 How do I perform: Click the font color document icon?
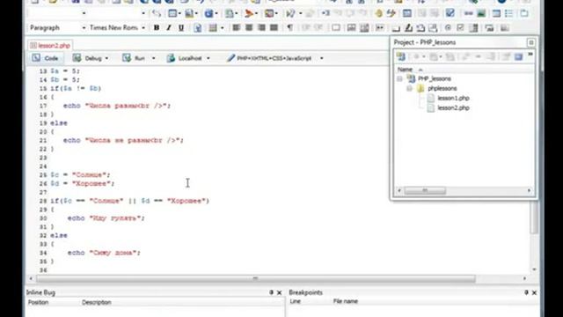tap(197, 27)
